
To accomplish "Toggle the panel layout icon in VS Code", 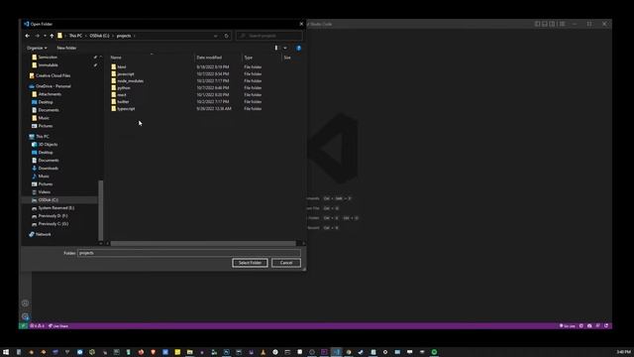I will coord(545,24).
